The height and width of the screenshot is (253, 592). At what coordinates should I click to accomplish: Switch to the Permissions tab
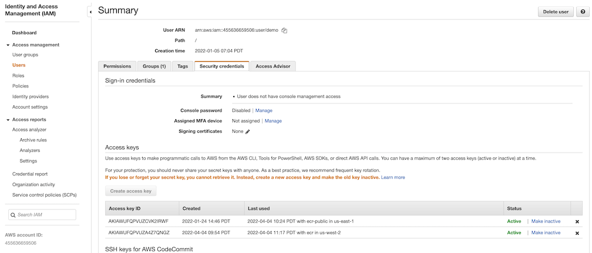[117, 66]
